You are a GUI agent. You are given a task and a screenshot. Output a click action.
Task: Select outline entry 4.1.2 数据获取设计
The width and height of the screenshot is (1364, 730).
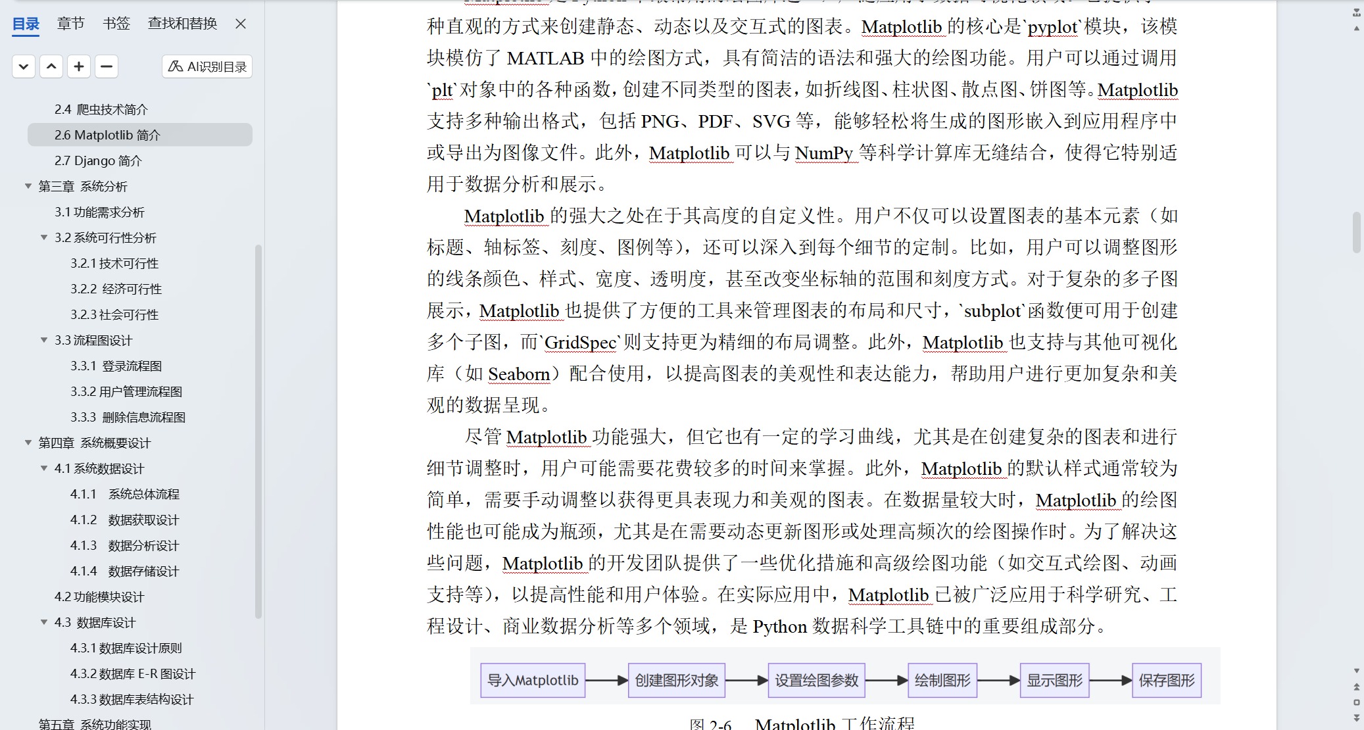(125, 520)
